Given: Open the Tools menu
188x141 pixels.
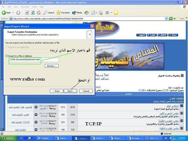Looking at the screenshot, I should click(34, 7).
